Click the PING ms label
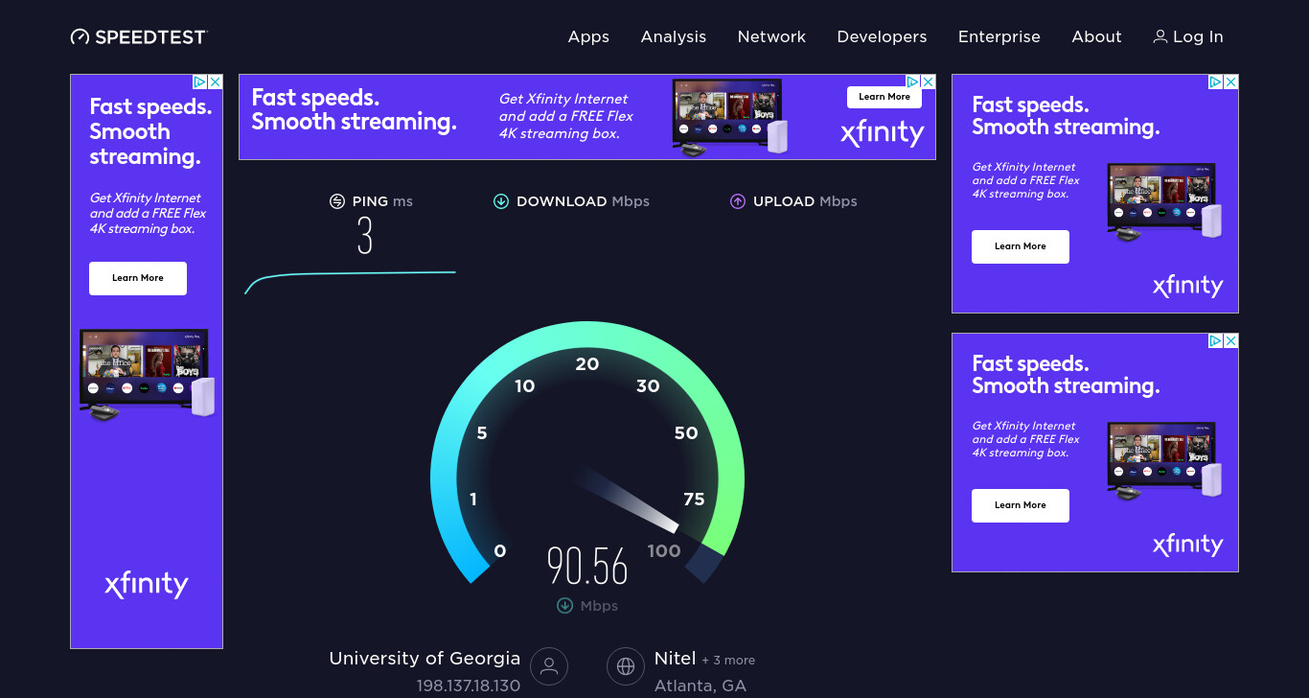 click(x=382, y=201)
